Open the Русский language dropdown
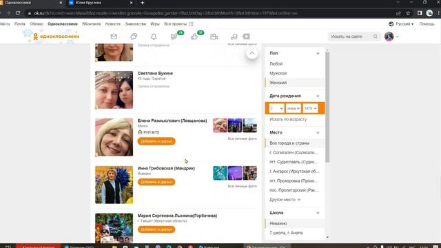Image resolution: width=441 pixels, height=248 pixels. [401, 24]
